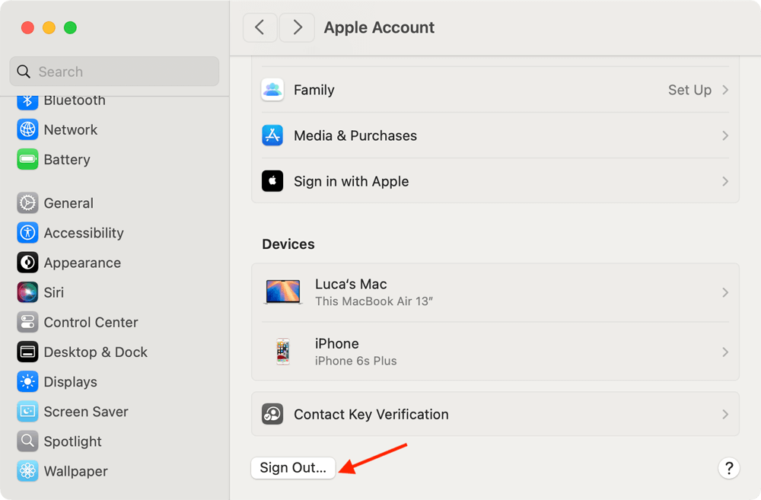Open Siri settings icon
This screenshot has height=500, width=761.
[27, 292]
